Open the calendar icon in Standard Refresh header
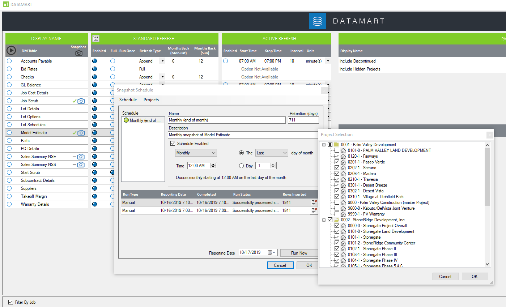This screenshot has height=307, width=506. pyautogui.click(x=96, y=39)
